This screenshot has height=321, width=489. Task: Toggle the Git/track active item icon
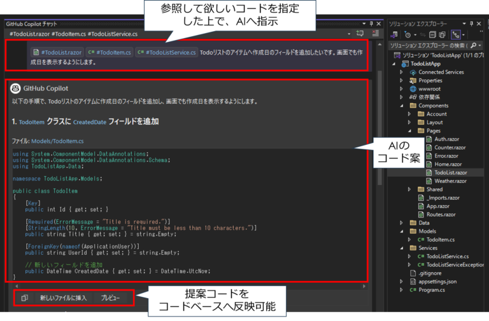(456, 34)
